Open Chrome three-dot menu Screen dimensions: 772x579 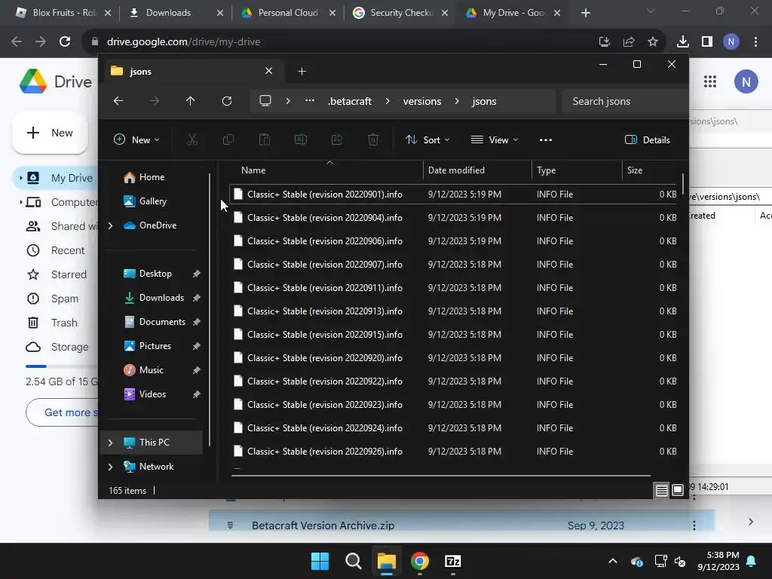click(755, 42)
